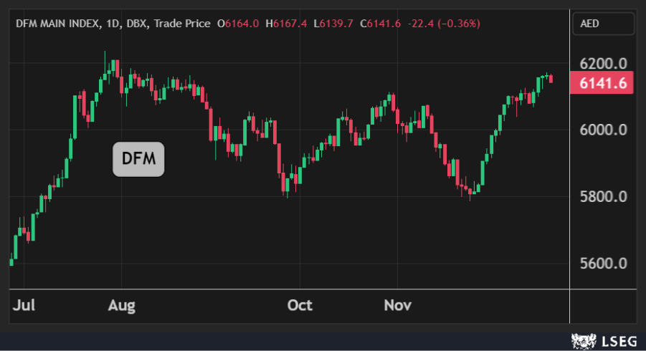Open the AED currency selector

tap(602, 24)
